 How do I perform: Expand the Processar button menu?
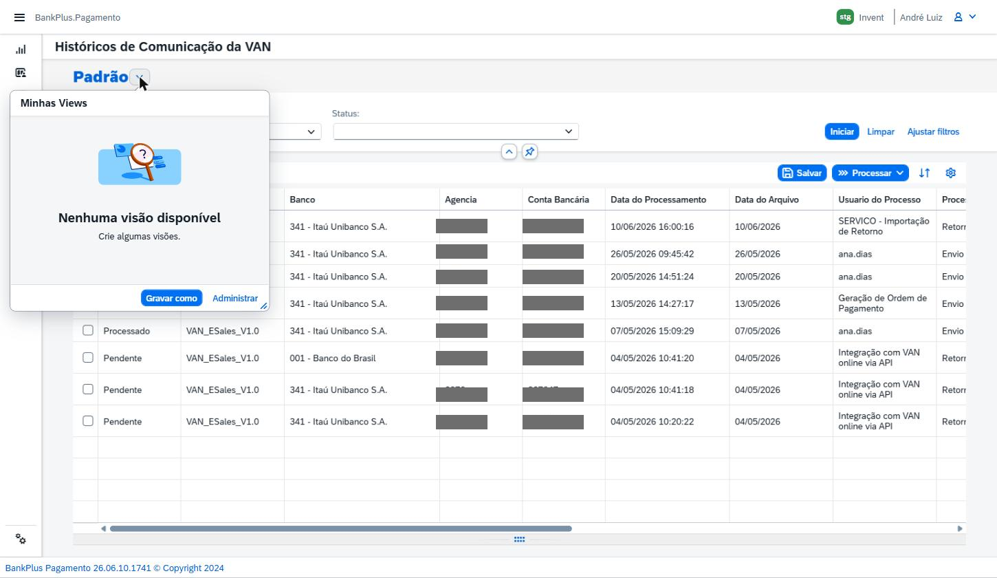pyautogui.click(x=899, y=173)
